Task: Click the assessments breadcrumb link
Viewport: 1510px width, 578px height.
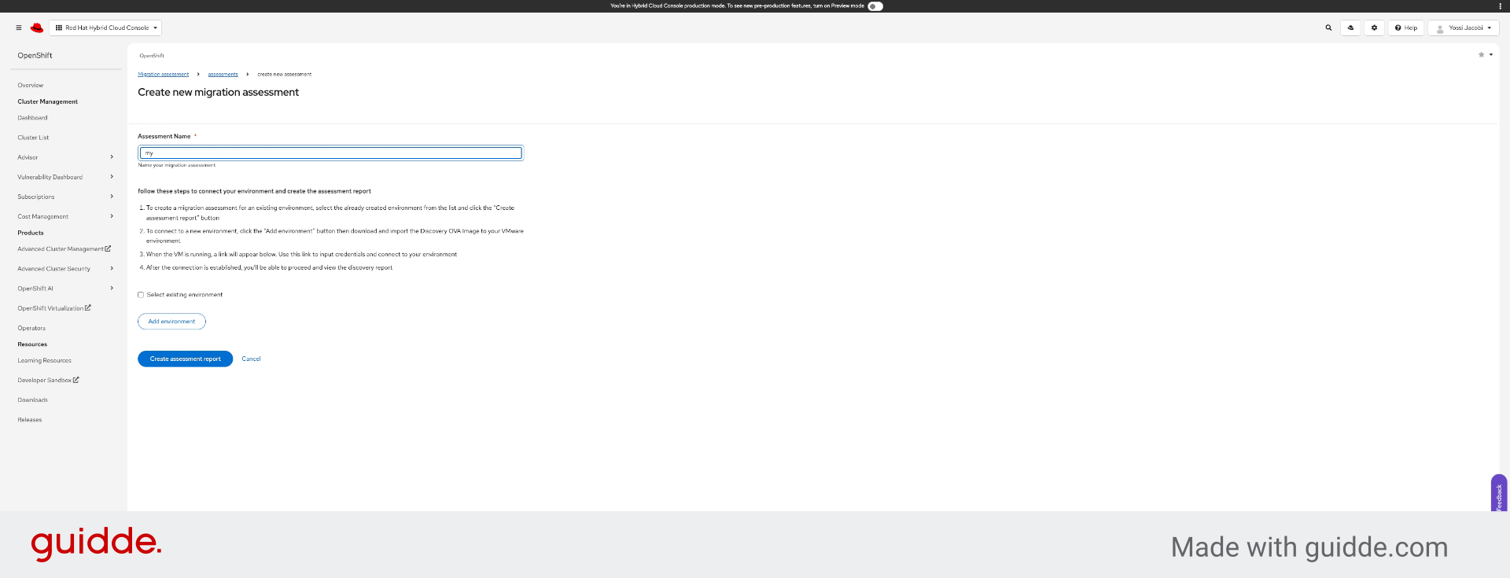Action: point(223,75)
